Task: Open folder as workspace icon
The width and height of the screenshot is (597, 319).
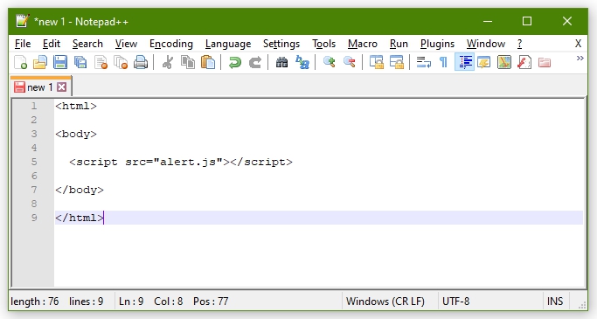Action: pos(545,62)
